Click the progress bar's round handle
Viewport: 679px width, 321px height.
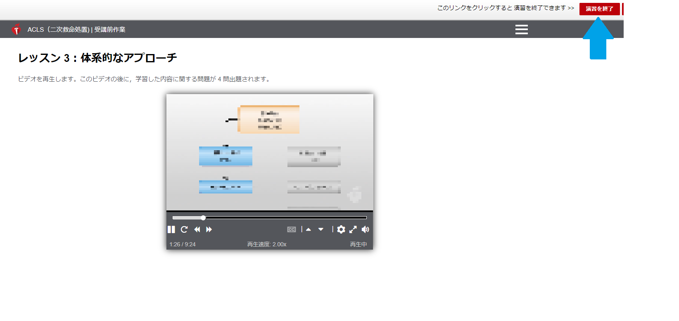[x=203, y=217]
